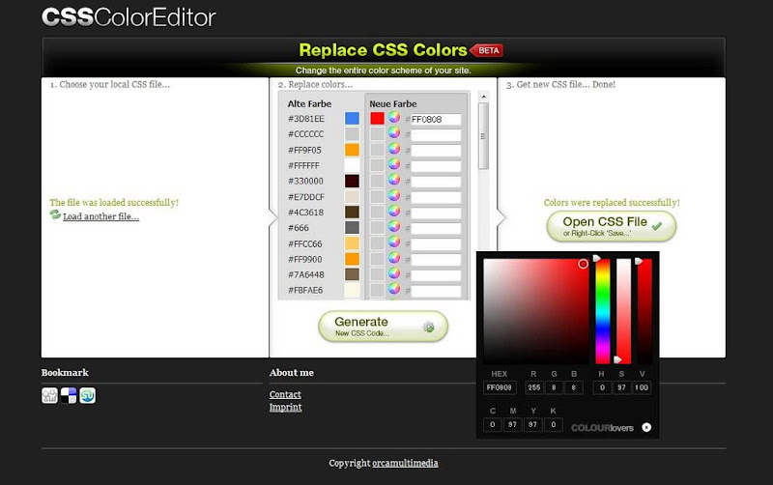The height and width of the screenshot is (485, 773).
Task: Click the value brightness slider bar
Action: (644, 311)
